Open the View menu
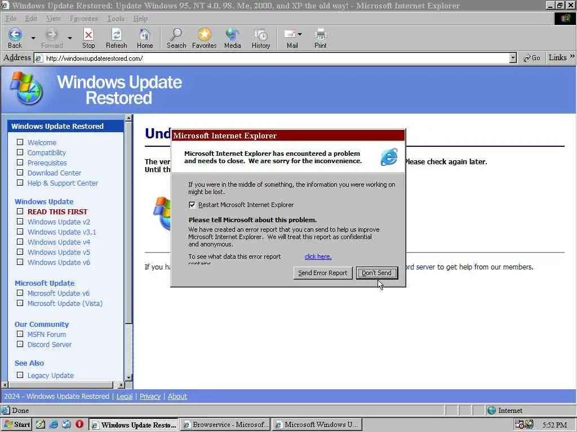Viewport: 577px width, 432px height. tap(53, 19)
